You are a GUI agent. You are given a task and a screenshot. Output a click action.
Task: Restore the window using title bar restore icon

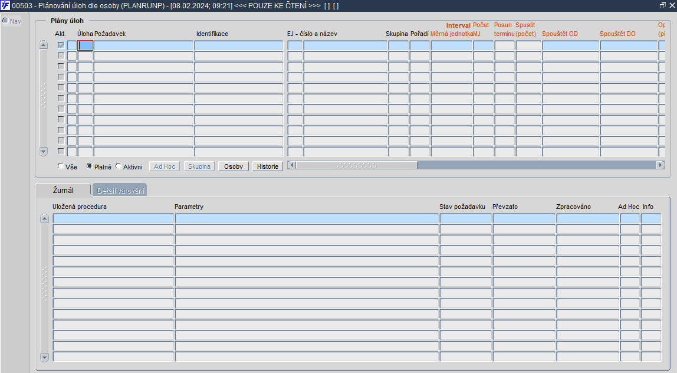(x=663, y=6)
